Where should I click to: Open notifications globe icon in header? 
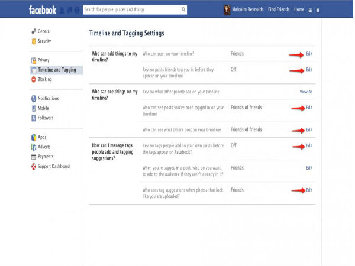click(77, 10)
